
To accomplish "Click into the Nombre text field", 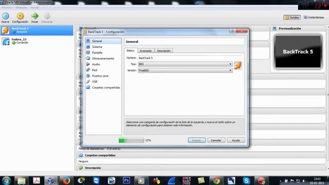I will pos(190,58).
